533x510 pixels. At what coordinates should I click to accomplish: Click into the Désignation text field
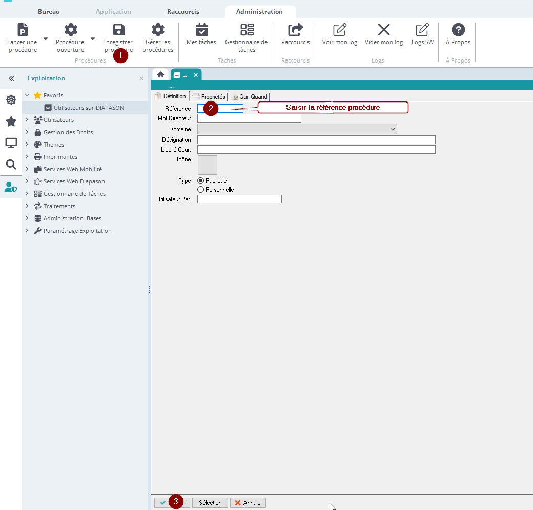[316, 140]
